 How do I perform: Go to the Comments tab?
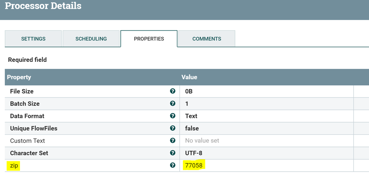pyautogui.click(x=207, y=39)
